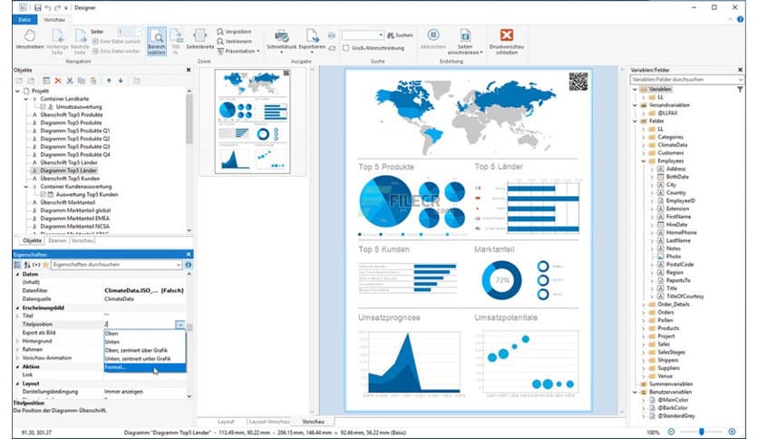The height and width of the screenshot is (439, 758).
Task: Select Diagramm Marktanteil EMEA tree item
Action: coord(75,219)
